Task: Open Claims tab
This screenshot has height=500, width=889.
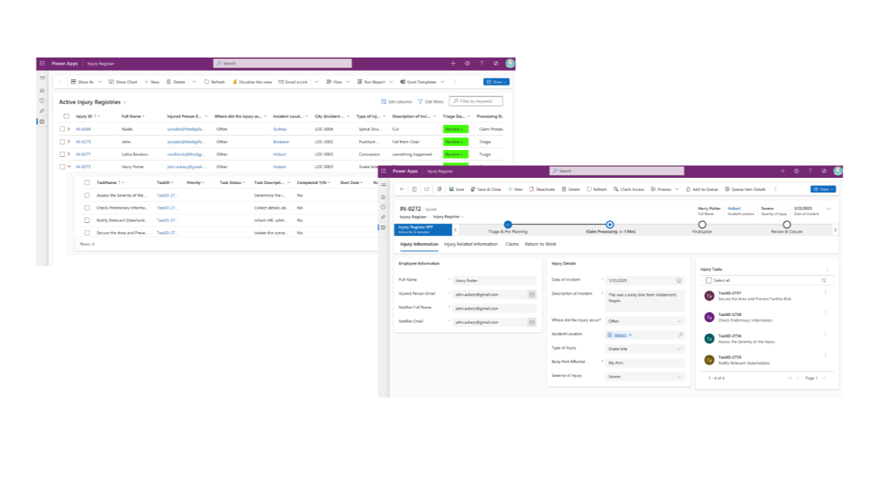Action: 512,244
